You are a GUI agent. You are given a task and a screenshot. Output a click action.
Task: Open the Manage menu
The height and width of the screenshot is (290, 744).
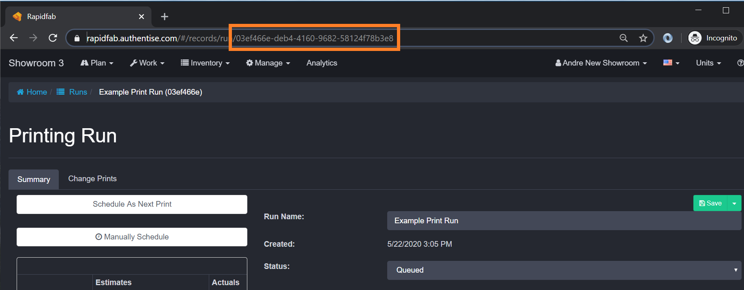tap(268, 63)
